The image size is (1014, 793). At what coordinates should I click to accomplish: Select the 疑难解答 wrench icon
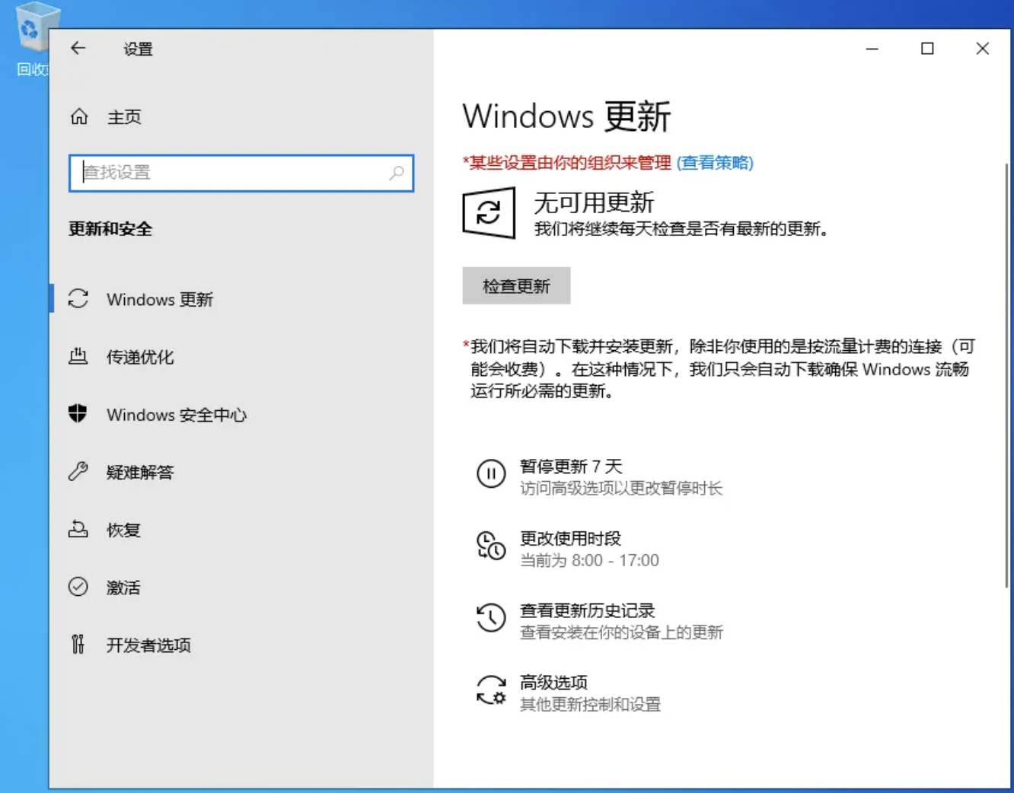tap(78, 472)
